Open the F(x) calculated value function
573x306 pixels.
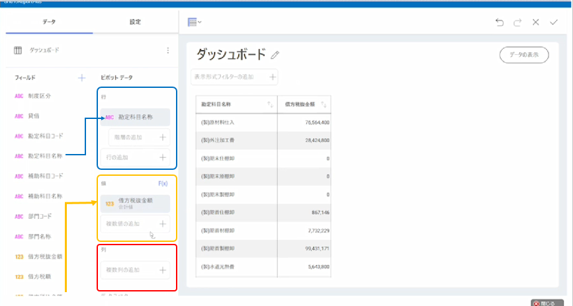(163, 183)
